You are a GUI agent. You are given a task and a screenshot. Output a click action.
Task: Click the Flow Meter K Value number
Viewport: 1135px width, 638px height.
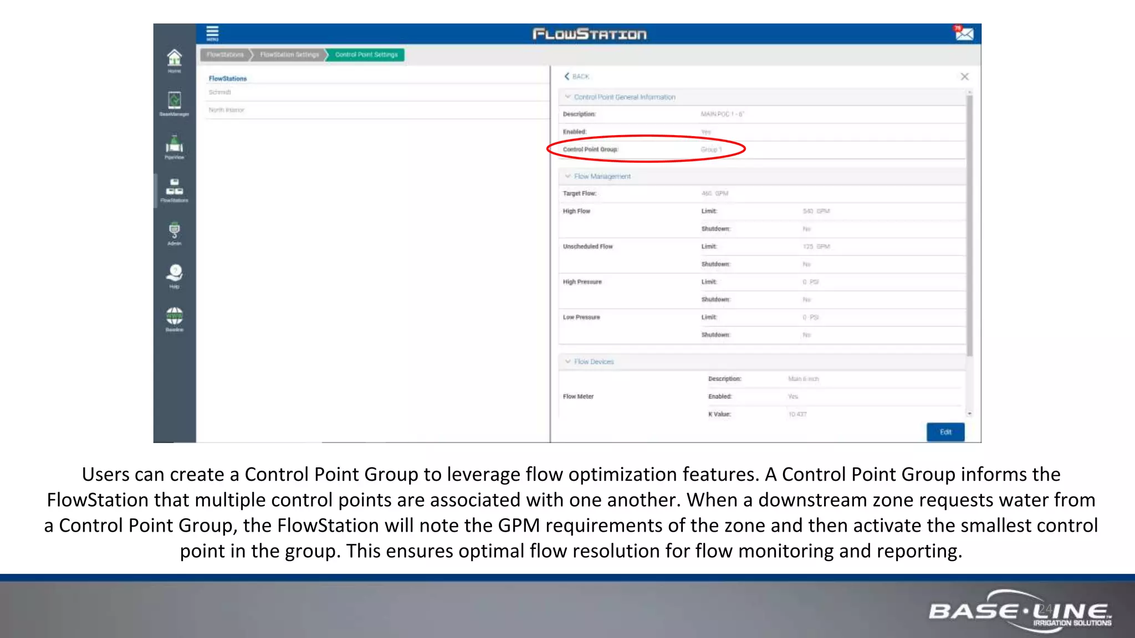pos(797,414)
